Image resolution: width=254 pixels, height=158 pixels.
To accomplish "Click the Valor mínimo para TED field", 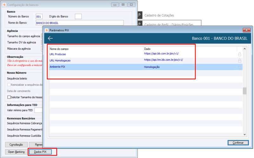I will 38,110.
